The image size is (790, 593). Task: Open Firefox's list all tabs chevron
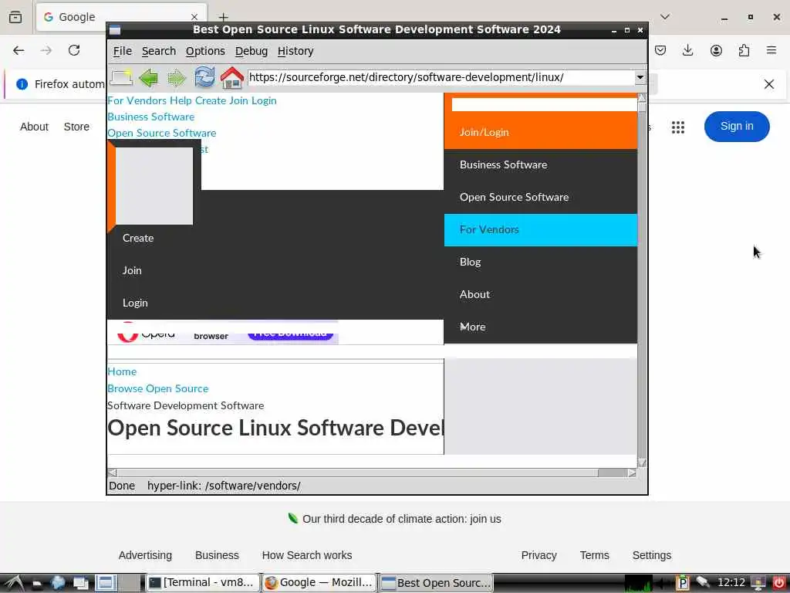665,17
